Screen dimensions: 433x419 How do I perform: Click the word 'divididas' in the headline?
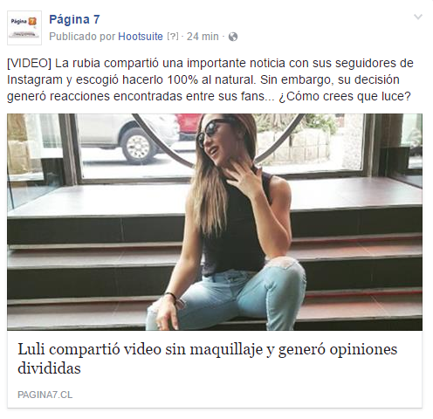point(49,368)
